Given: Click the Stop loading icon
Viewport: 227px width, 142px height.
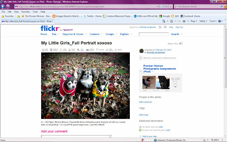Looking at the screenshot, I should click(x=171, y=6).
